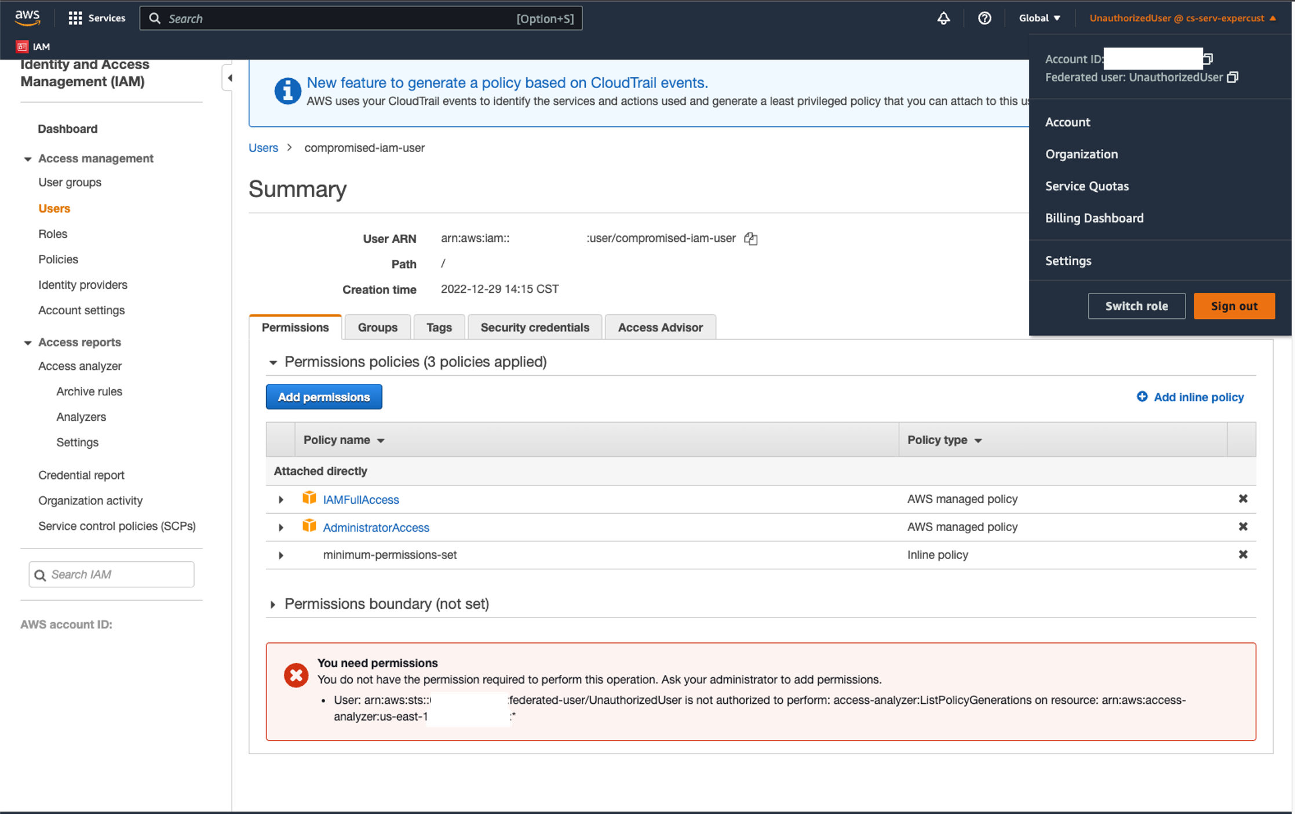Open Service Quotas from the user menu
Screen dimensions: 1295x814
click(1087, 186)
